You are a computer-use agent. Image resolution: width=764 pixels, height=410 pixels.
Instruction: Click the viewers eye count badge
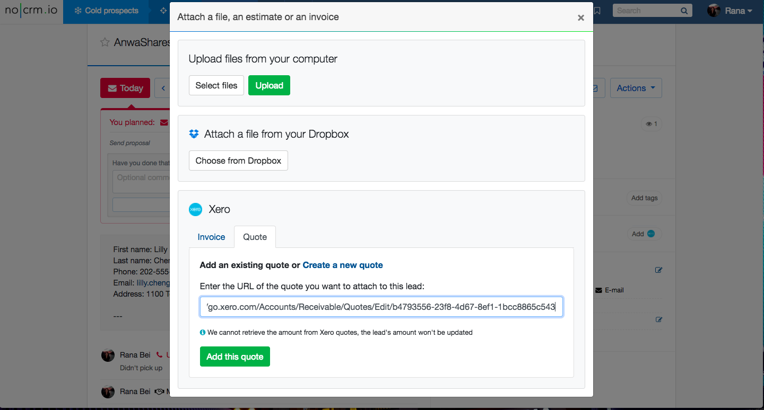click(652, 124)
